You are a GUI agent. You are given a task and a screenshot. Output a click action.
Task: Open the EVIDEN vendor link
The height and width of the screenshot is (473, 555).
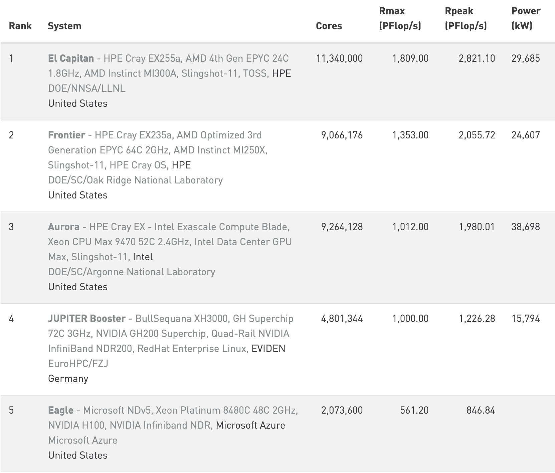[268, 349]
